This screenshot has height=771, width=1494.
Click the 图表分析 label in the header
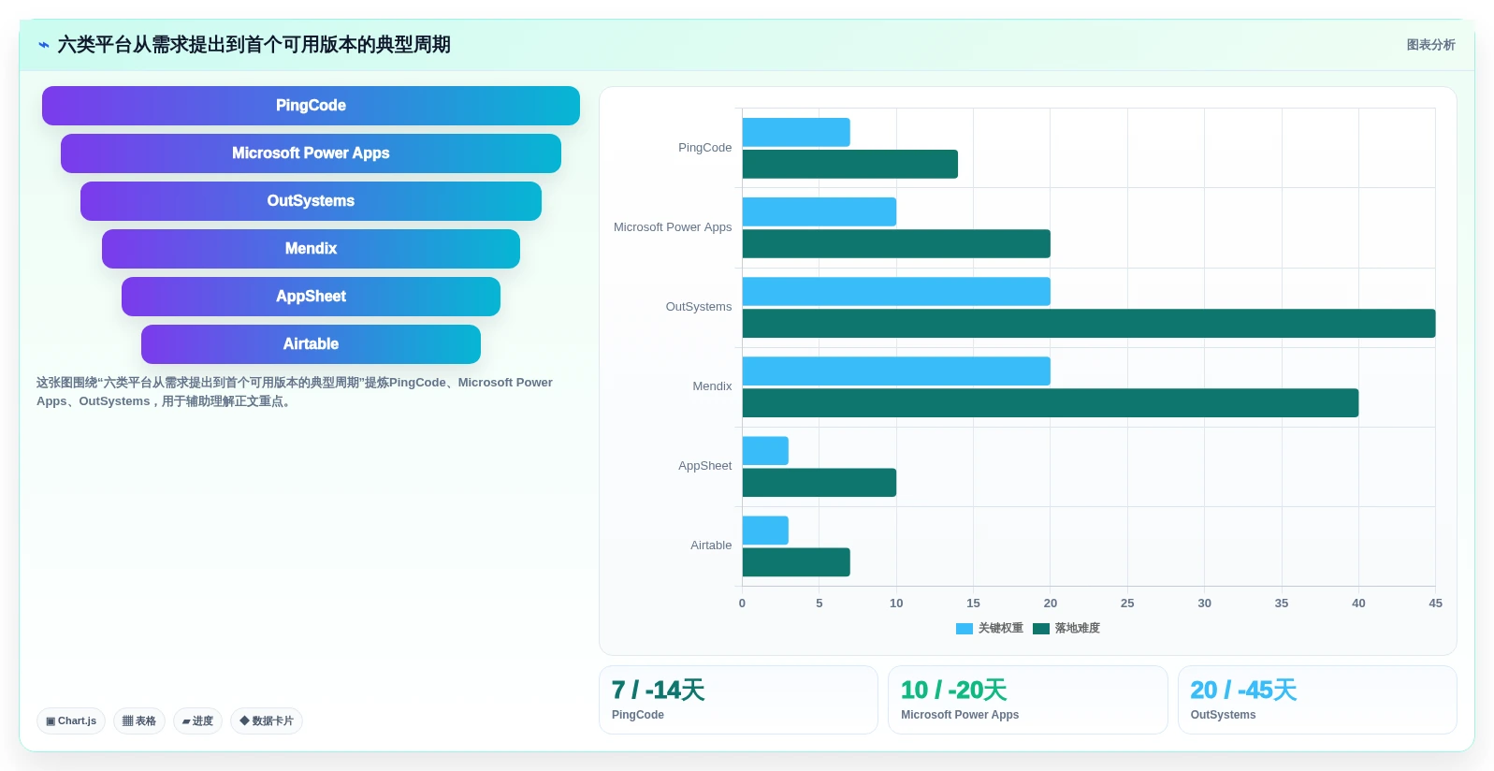click(x=1430, y=45)
